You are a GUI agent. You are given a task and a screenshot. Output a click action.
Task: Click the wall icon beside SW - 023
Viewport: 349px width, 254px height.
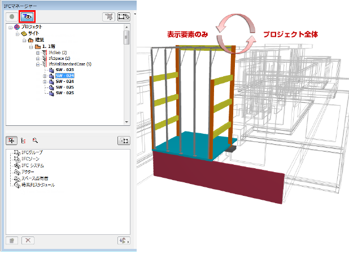(x=51, y=71)
